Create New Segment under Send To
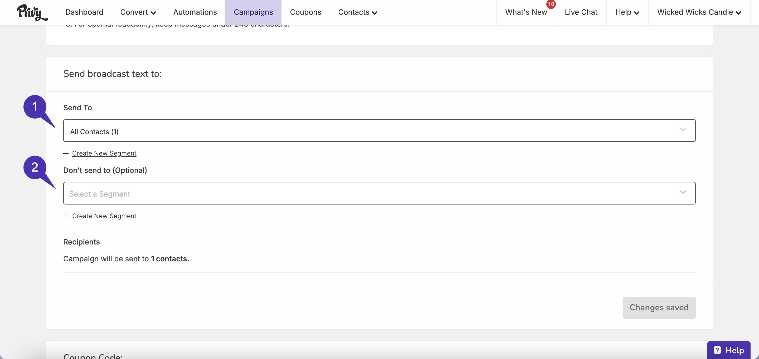Viewport: 759px width, 359px height. point(104,153)
